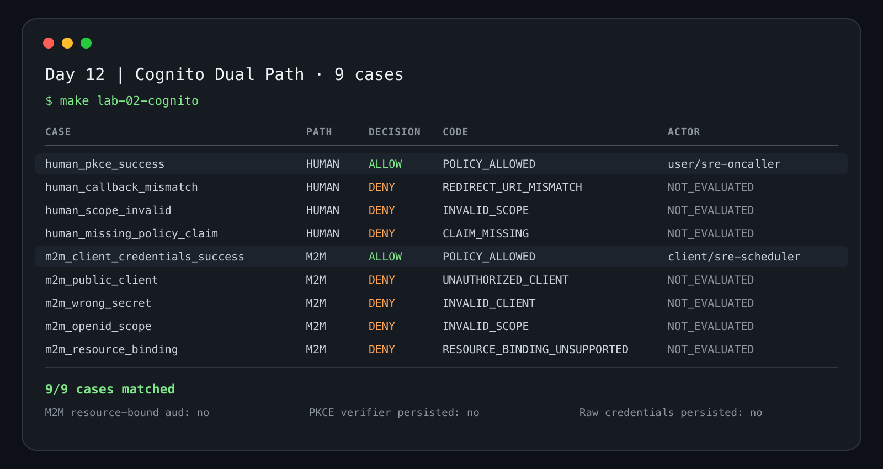Click the RESOURCE_BINDING_UNSUPPORTED code
This screenshot has height=469, width=883.
pos(535,349)
